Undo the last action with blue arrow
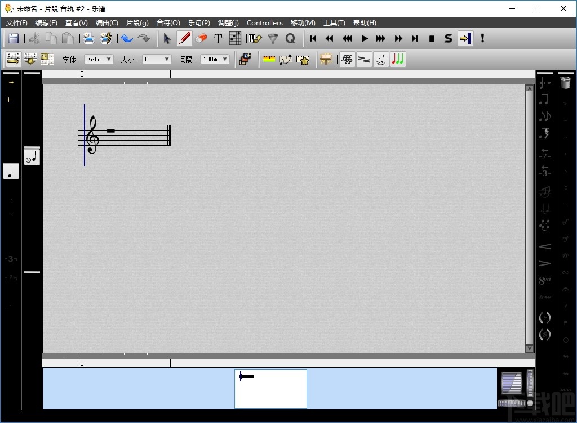 pyautogui.click(x=127, y=38)
